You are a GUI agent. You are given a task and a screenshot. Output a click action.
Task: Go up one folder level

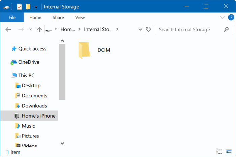coord(39,29)
